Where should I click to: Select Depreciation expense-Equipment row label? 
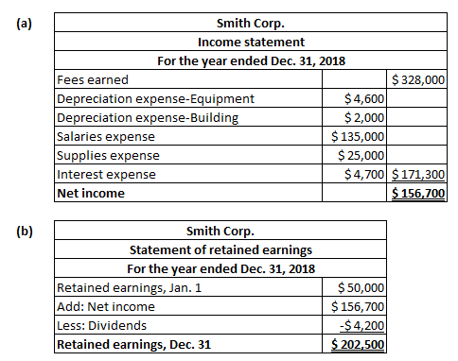point(188,98)
